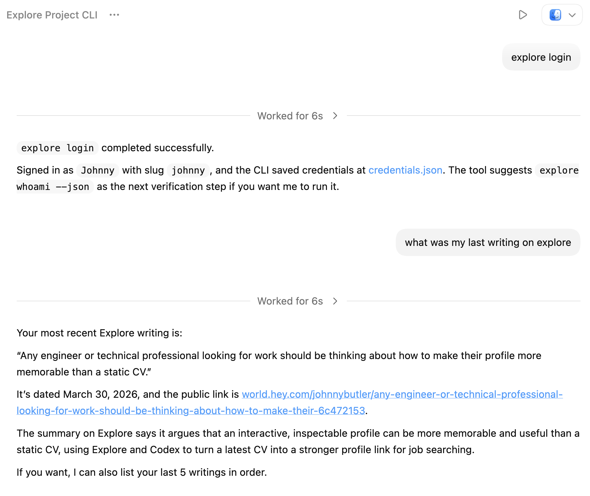Click the Finder icon in the header
The height and width of the screenshot is (496, 590).
pos(555,15)
